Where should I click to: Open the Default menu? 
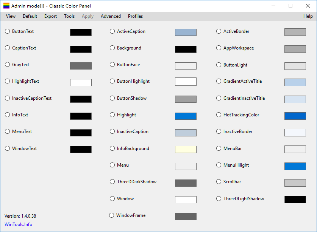[x=30, y=16]
